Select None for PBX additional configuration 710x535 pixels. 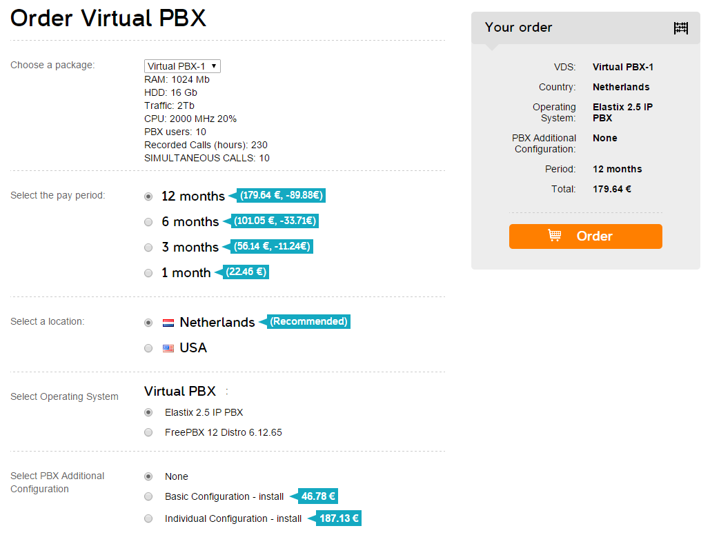tap(148, 476)
